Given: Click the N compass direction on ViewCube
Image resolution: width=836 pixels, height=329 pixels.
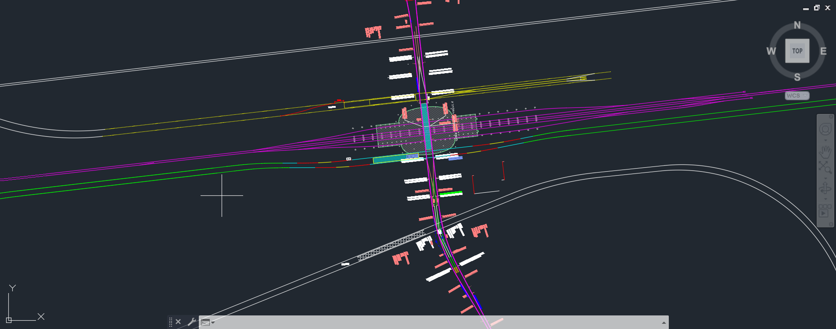Looking at the screenshot, I should 797,25.
